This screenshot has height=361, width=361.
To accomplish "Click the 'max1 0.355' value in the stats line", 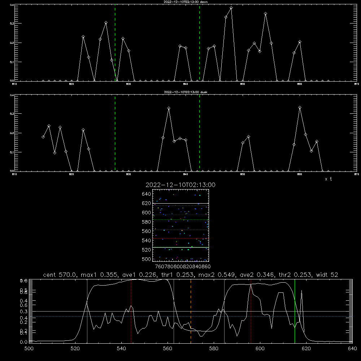I will pos(100,275).
